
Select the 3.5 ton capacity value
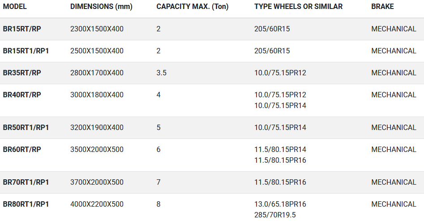pyautogui.click(x=162, y=73)
